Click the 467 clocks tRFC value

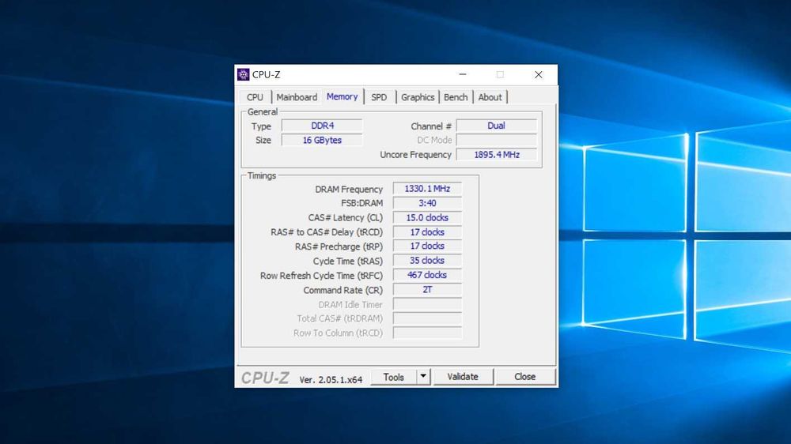[x=427, y=275]
